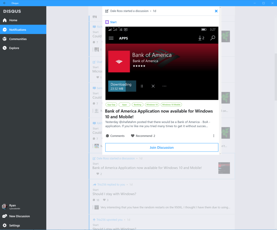Open the Settings gear icon
277x230 pixels.
coord(4,225)
